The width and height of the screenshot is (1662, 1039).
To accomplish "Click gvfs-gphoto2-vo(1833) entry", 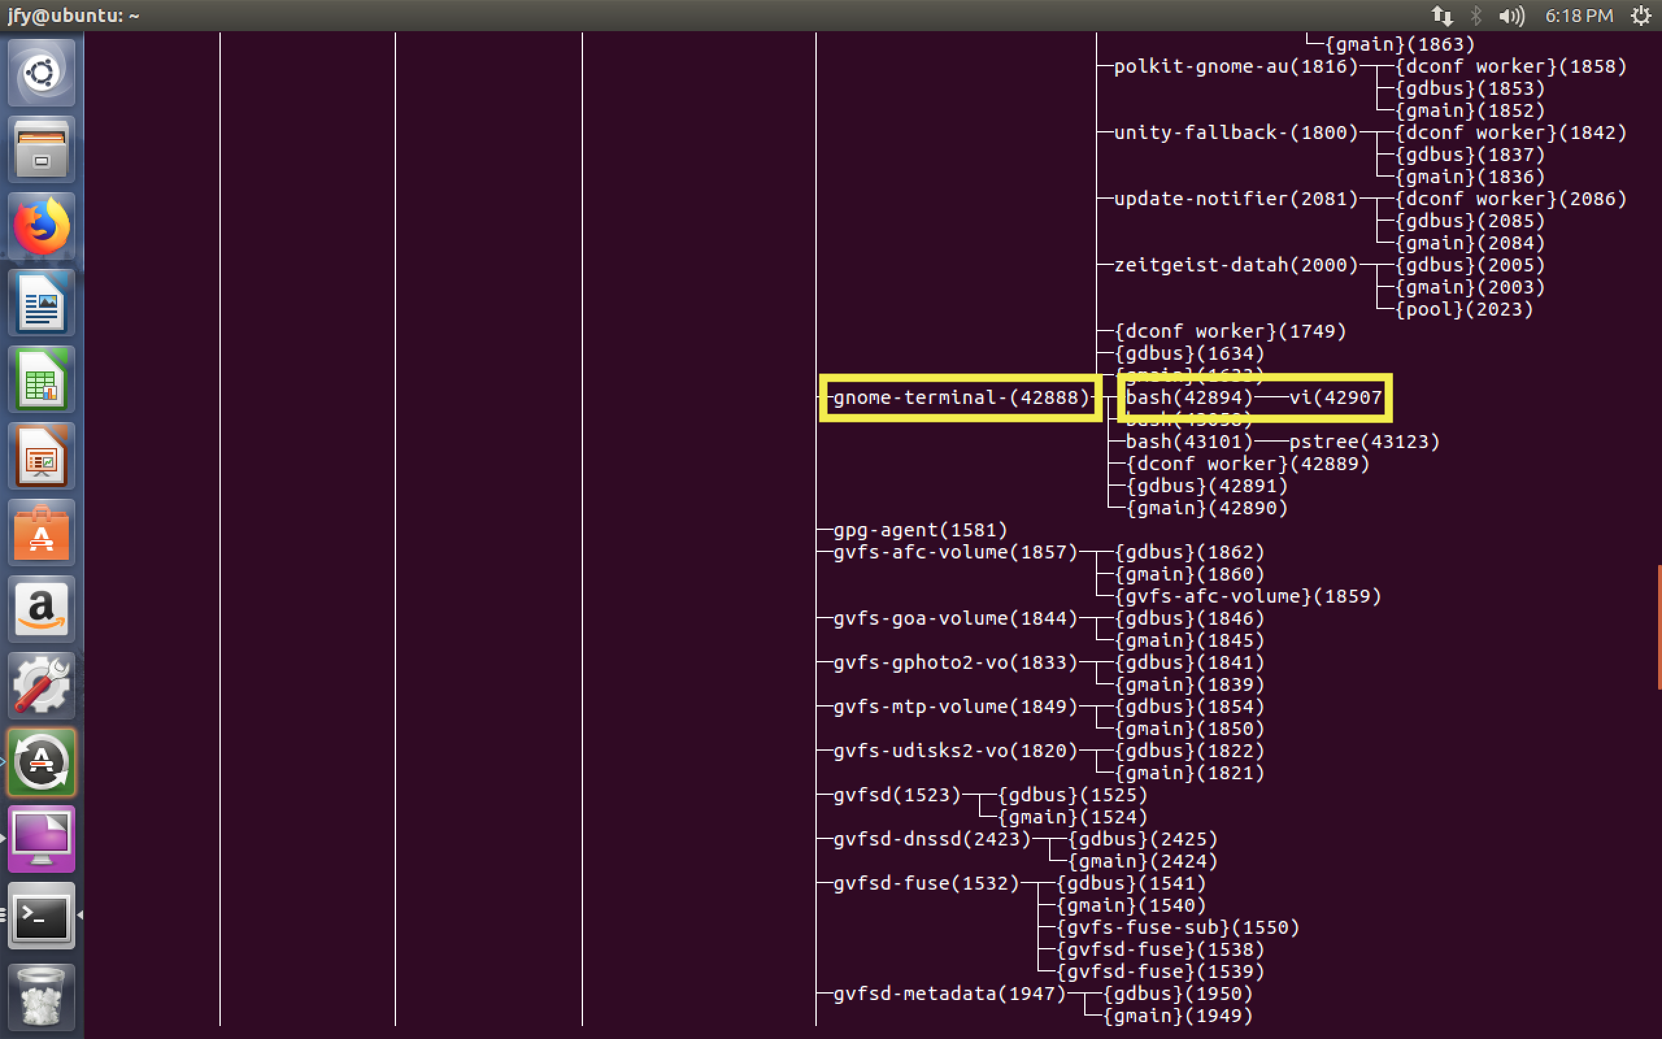I will pos(955,662).
